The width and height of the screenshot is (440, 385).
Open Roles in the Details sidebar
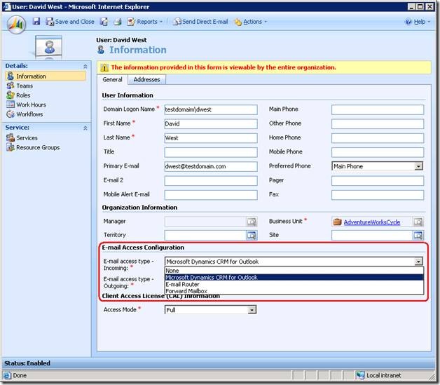(x=25, y=95)
